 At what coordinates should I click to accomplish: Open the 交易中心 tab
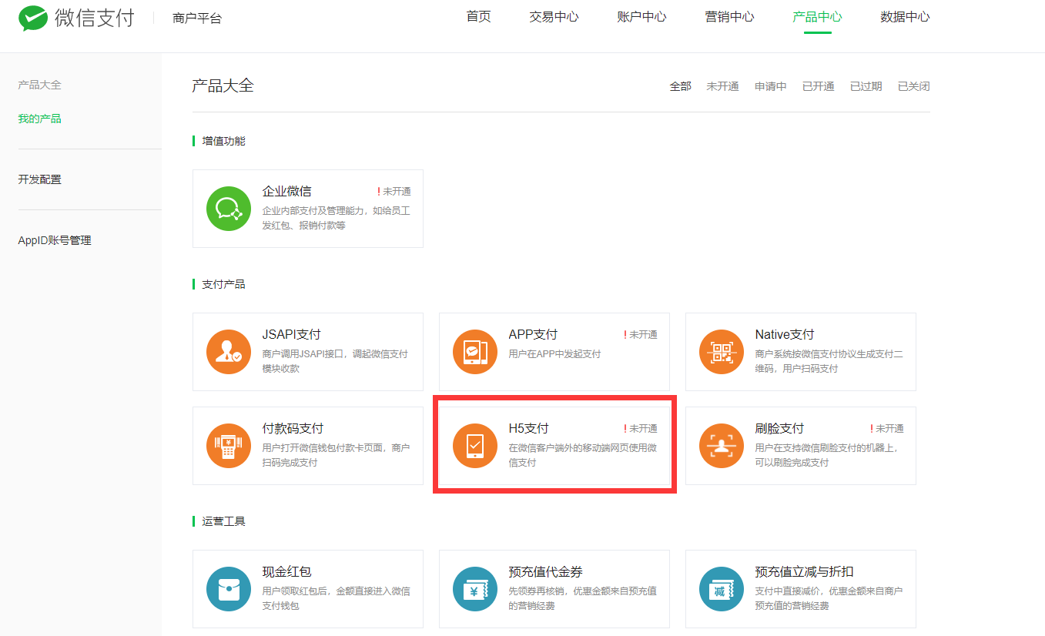(554, 17)
